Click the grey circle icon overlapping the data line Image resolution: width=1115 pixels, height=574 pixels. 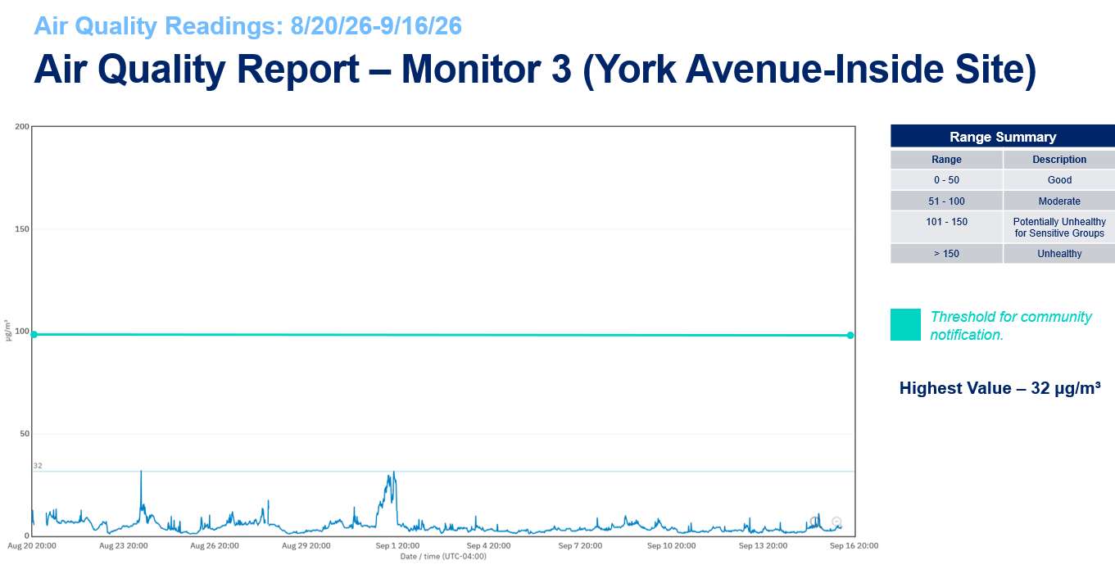pos(814,522)
